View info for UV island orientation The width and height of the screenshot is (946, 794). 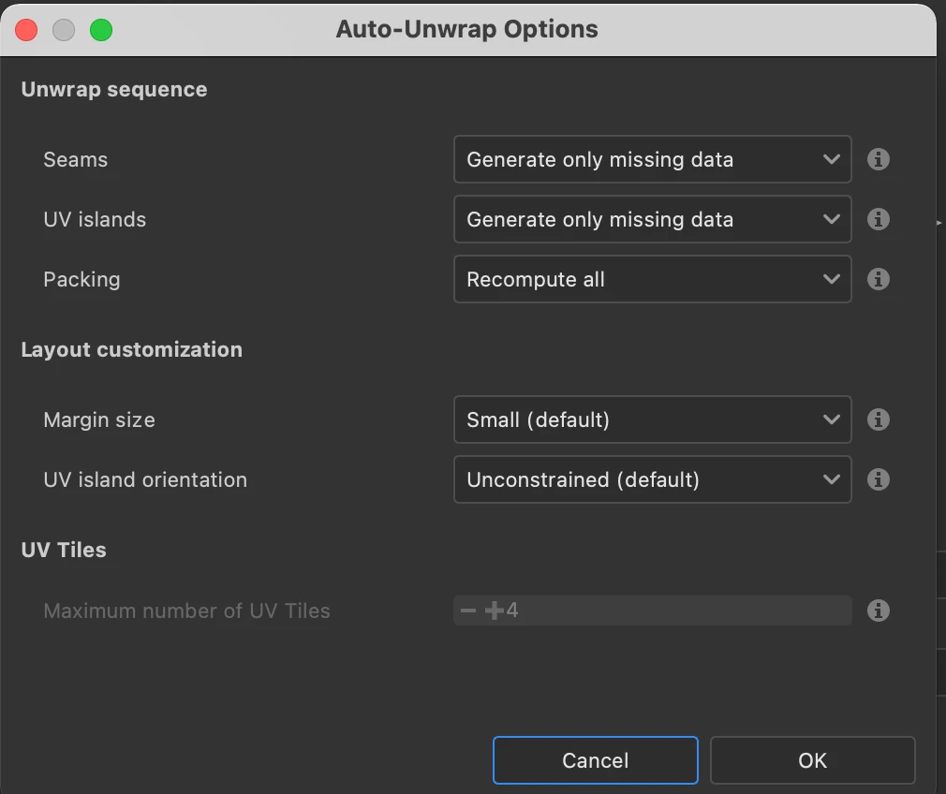coord(878,479)
